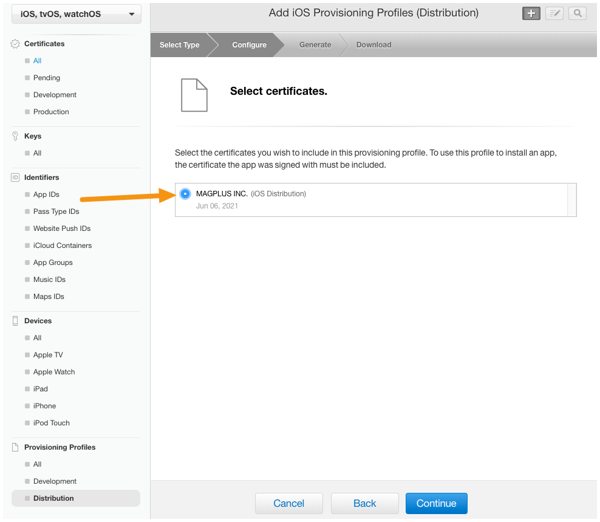This screenshot has height=522, width=600.
Task: Click the Devices section phone icon
Action: [15, 321]
